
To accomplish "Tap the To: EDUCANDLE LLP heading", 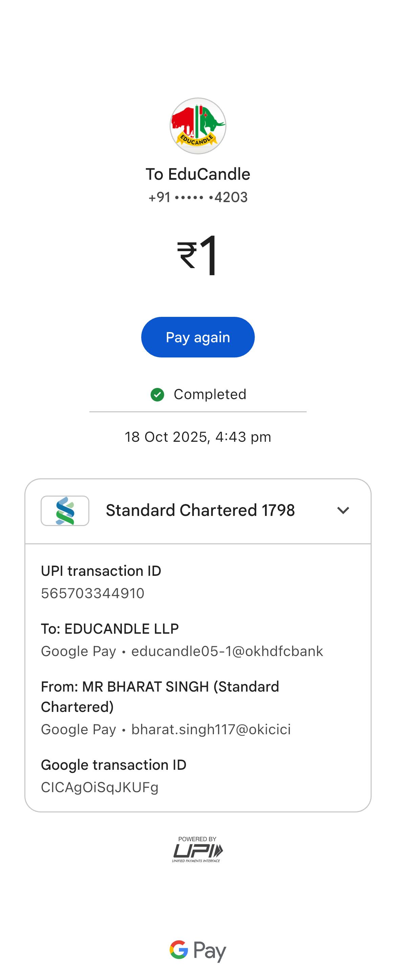I will [110, 629].
